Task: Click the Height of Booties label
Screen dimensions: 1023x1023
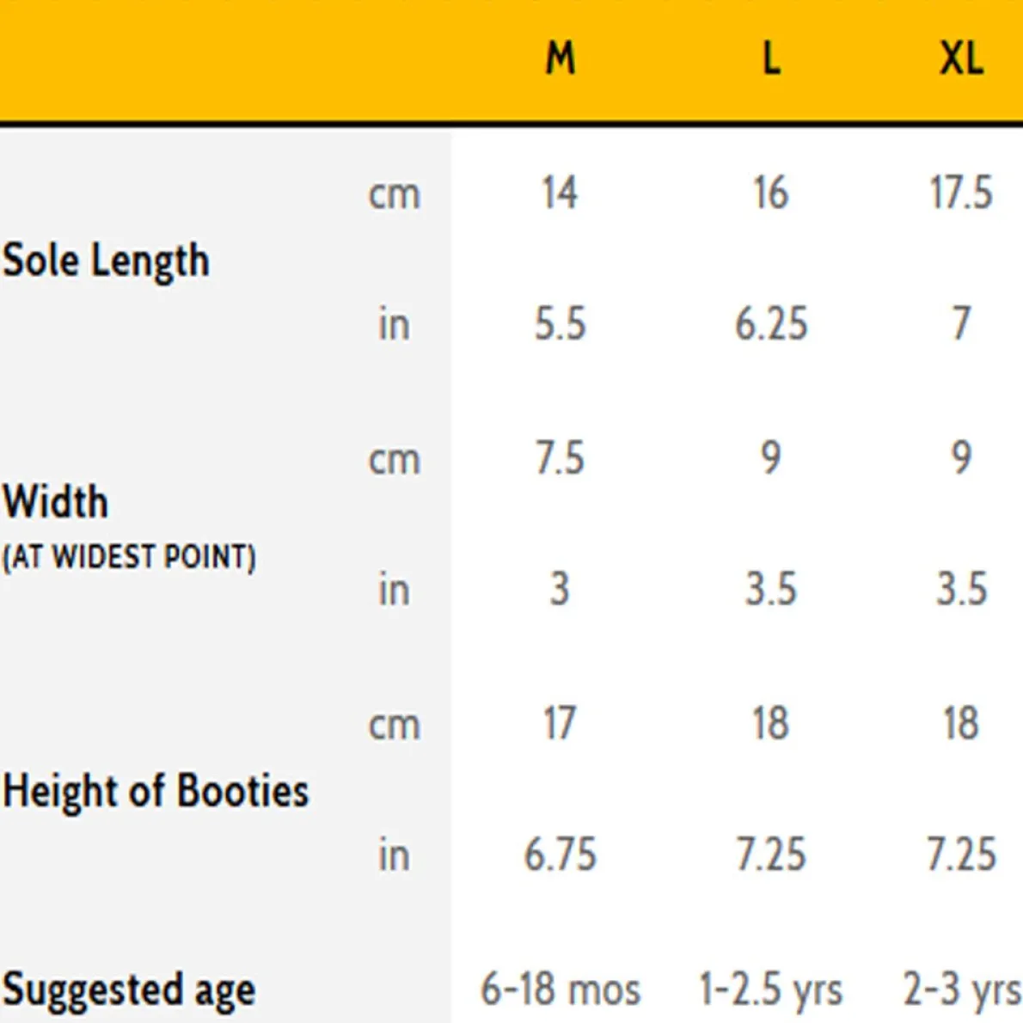Action: point(156,790)
